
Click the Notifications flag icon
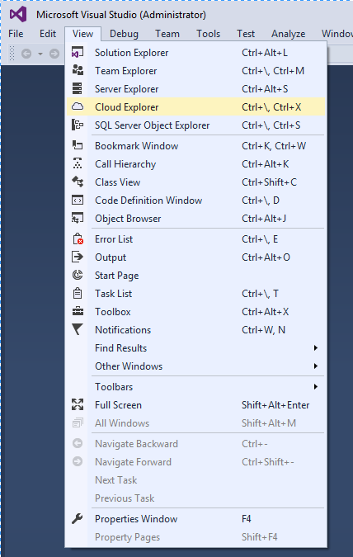78,329
